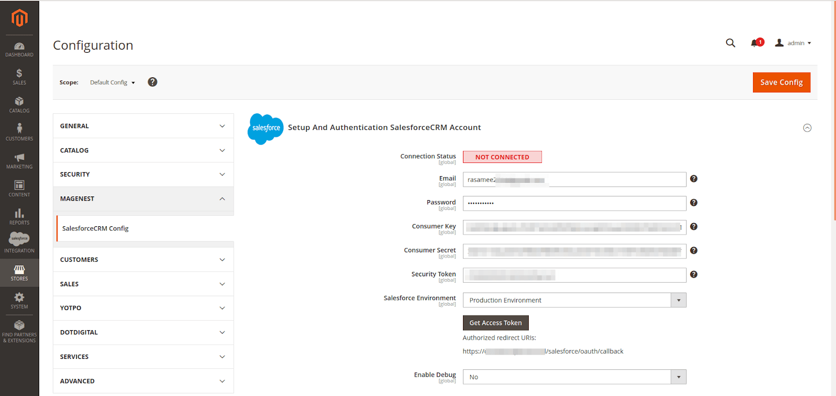Screen dimensions: 836x396
Task: Click the Authorized redirect URIs label
Action: point(499,338)
